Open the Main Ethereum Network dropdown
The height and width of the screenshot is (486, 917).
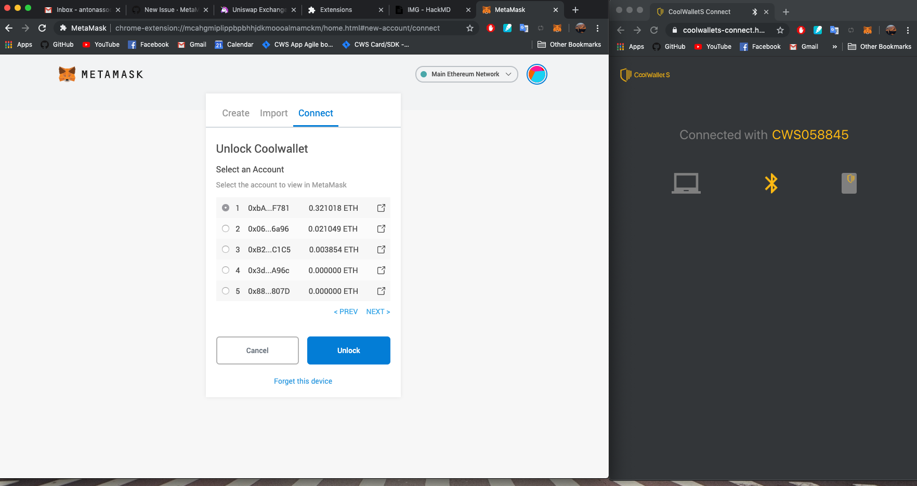pos(466,74)
